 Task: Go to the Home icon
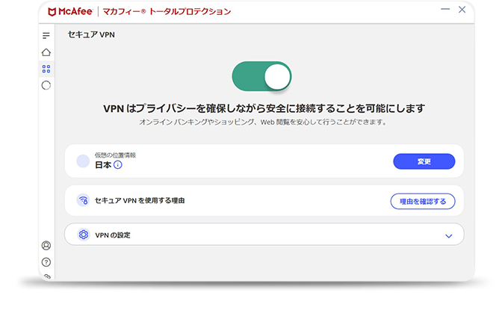pyautogui.click(x=46, y=52)
